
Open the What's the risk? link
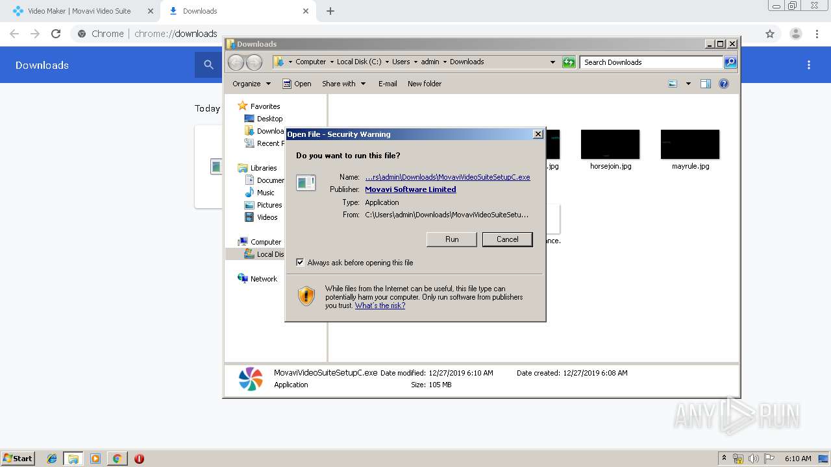coord(380,305)
